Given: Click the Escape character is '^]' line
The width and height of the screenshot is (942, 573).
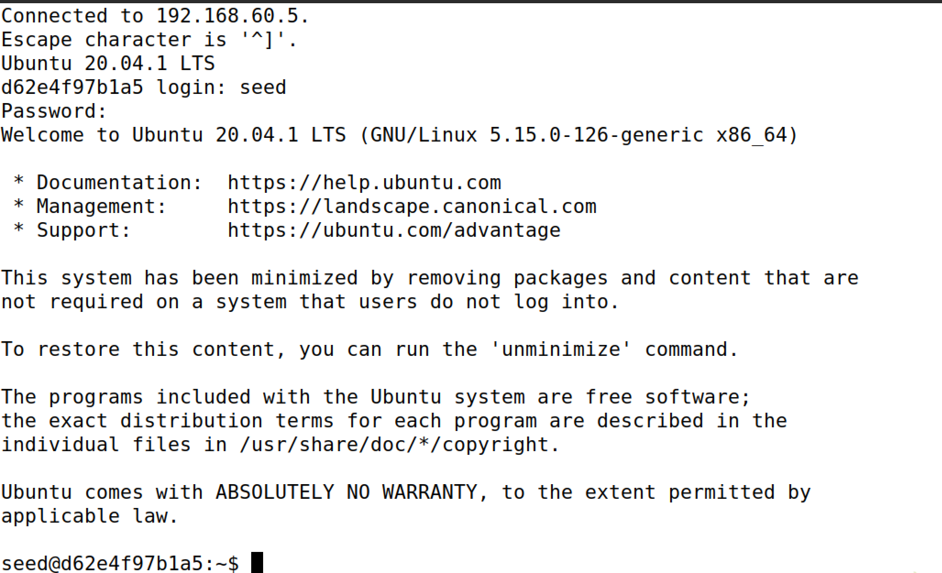Looking at the screenshot, I should pos(149,40).
